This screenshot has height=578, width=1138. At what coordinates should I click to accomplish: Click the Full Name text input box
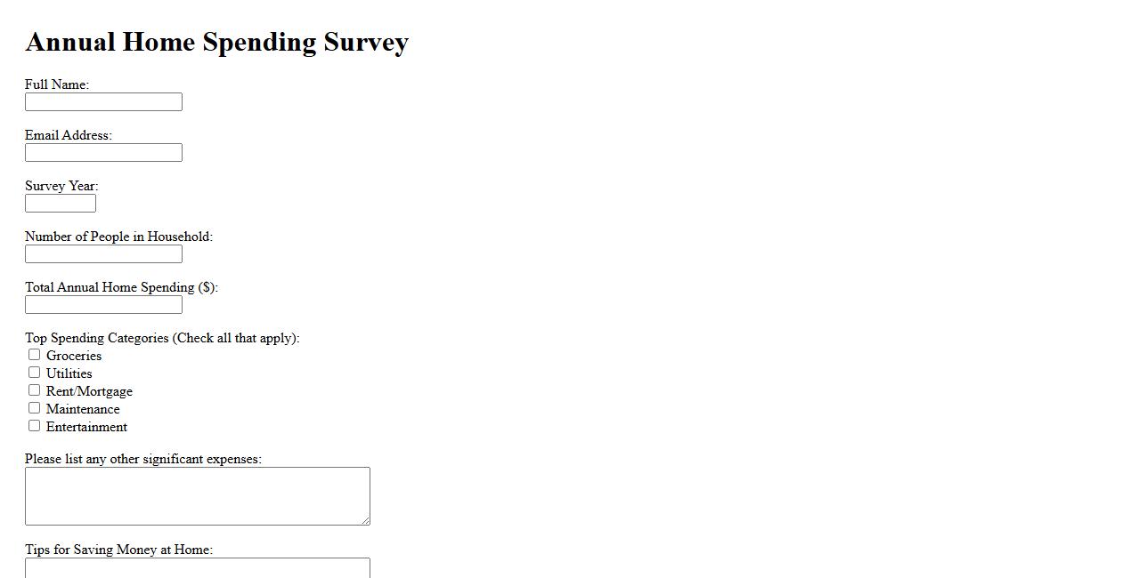[103, 102]
